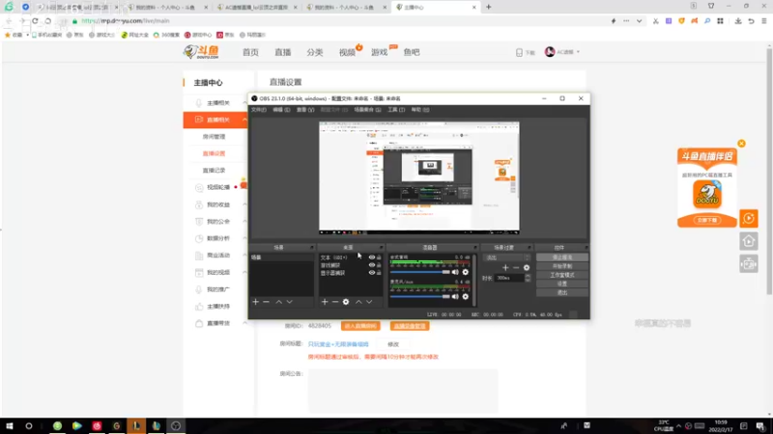Toggle visibility of the 游戏捕获 source
This screenshot has width=773, height=434.
pos(372,265)
